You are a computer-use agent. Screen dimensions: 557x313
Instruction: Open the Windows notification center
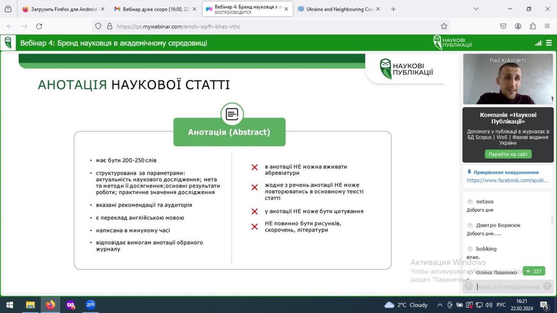[x=544, y=305]
